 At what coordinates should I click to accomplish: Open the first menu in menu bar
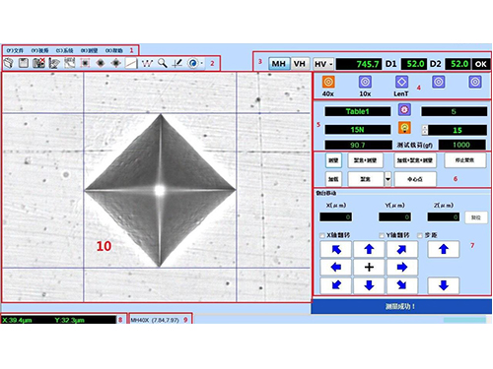tap(16, 50)
